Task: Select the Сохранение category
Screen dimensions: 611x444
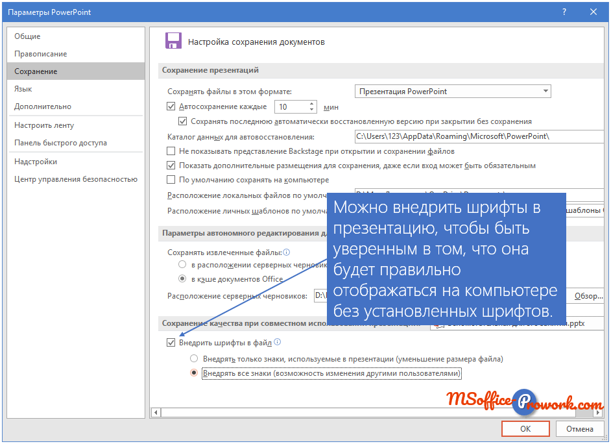Action: click(x=76, y=71)
